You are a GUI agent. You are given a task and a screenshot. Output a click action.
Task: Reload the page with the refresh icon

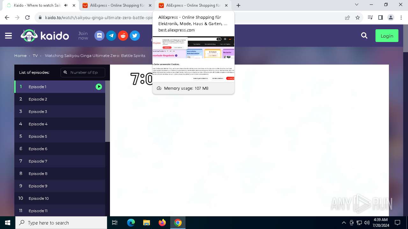(x=27, y=17)
